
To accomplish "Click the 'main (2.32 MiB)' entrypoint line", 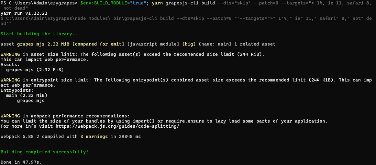I will coord(26,96).
